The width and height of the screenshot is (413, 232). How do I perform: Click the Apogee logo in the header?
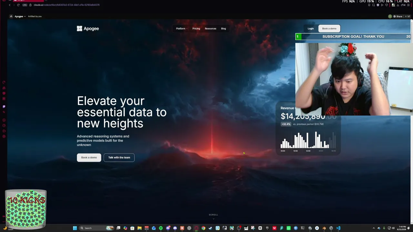pos(88,29)
